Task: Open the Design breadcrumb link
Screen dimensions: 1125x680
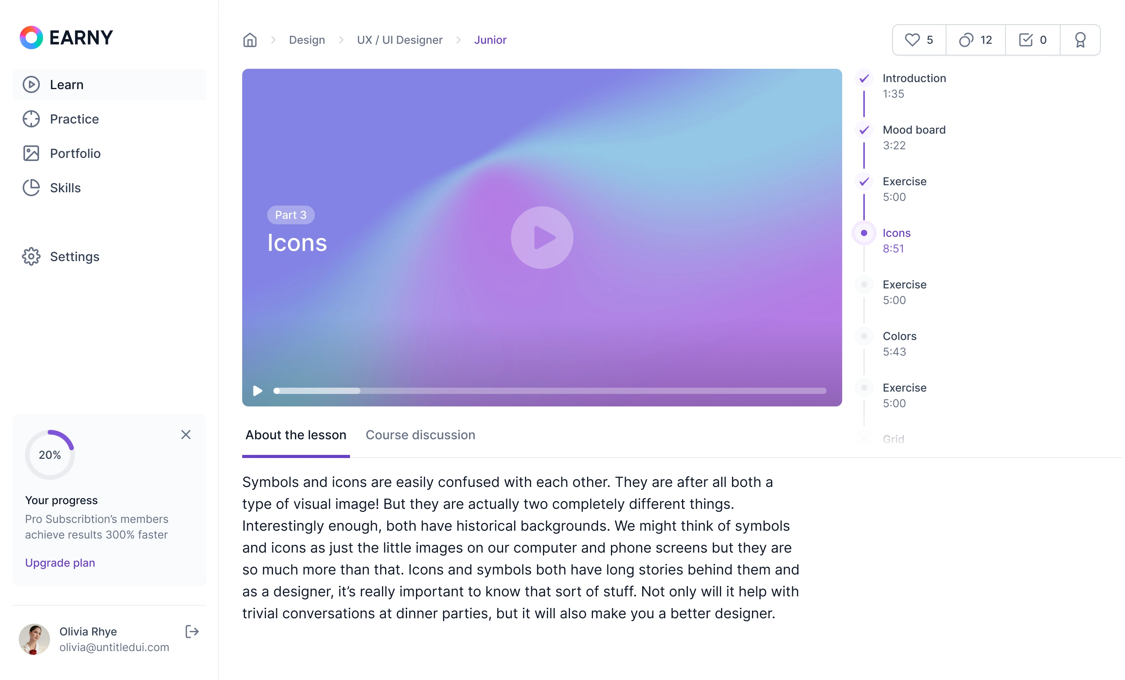Action: pos(307,40)
